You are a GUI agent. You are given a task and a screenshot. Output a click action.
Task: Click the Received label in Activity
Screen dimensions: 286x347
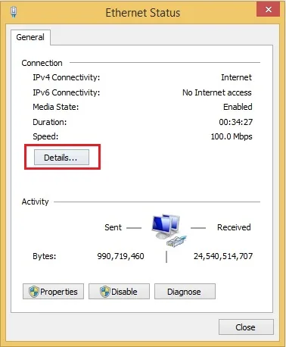coord(234,227)
